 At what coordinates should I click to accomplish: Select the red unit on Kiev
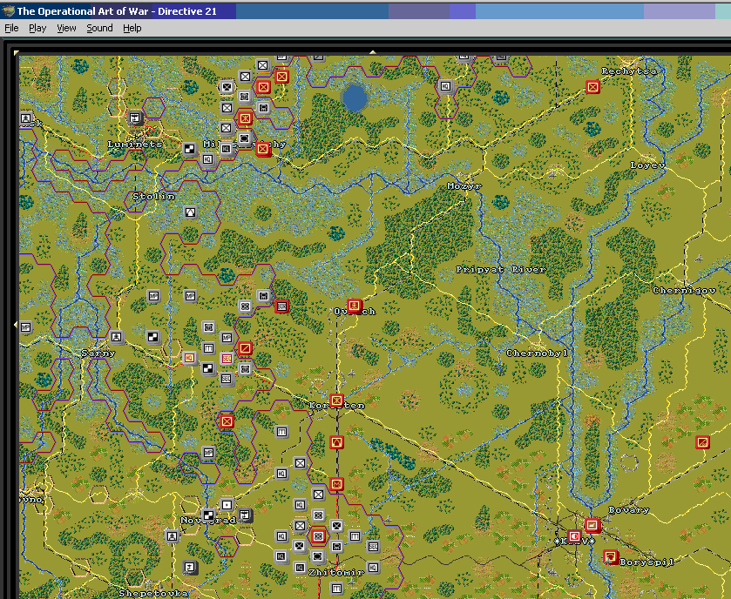click(x=574, y=536)
